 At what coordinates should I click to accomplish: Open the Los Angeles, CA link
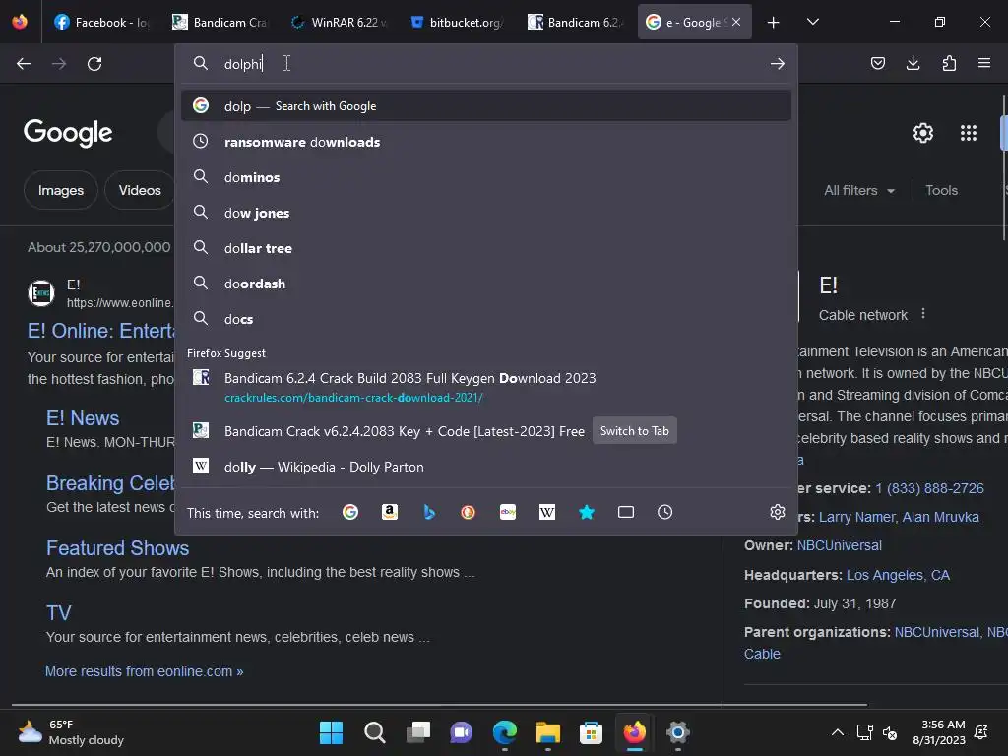898,575
